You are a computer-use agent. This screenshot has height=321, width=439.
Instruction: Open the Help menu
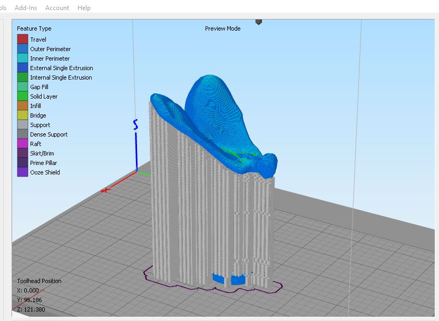(84, 8)
